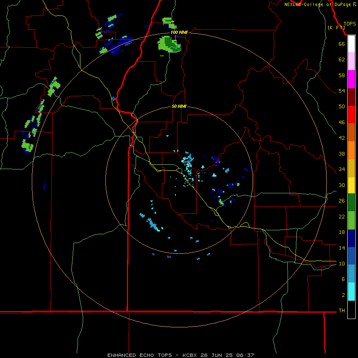Click the legend value 42
Image resolution: width=358 pixels, height=358 pixels.
pyautogui.click(x=342, y=138)
